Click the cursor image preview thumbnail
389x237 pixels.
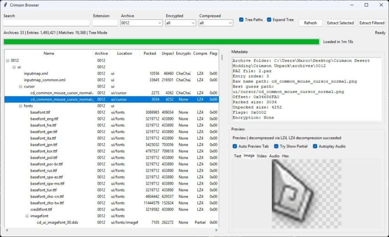point(307,193)
